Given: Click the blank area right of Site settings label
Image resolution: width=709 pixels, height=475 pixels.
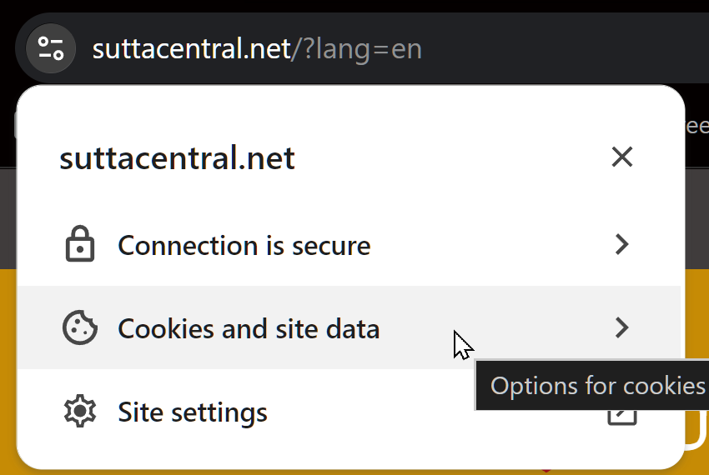Looking at the screenshot, I should 417,412.
